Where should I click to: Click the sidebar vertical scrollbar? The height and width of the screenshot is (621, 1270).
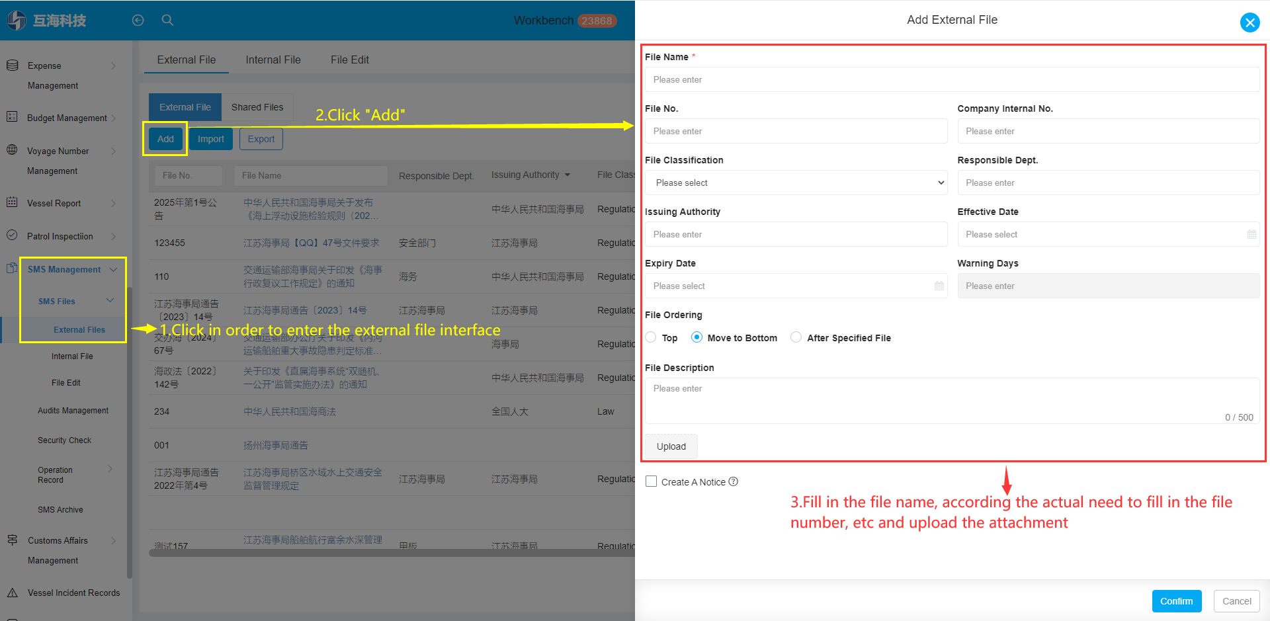coord(130,433)
